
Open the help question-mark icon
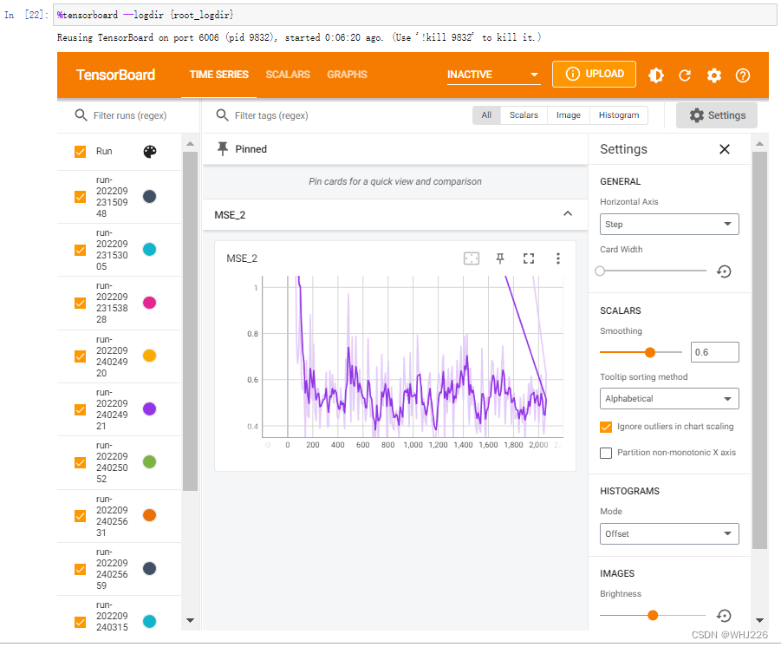pyautogui.click(x=743, y=75)
